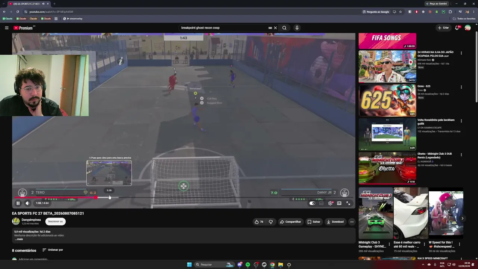Seek the video by clicking the red progress bar
478x269 pixels.
click(x=55, y=197)
